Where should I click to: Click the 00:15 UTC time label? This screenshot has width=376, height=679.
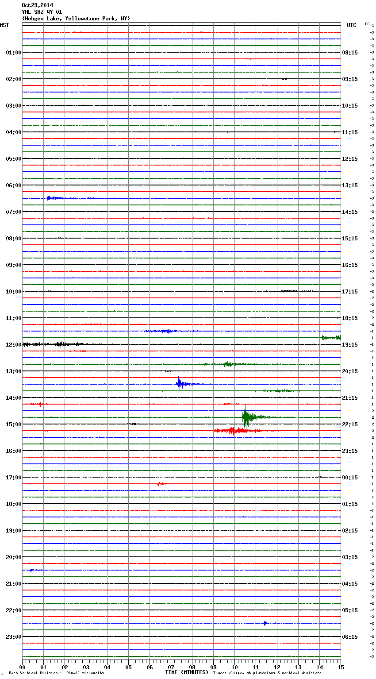point(350,478)
